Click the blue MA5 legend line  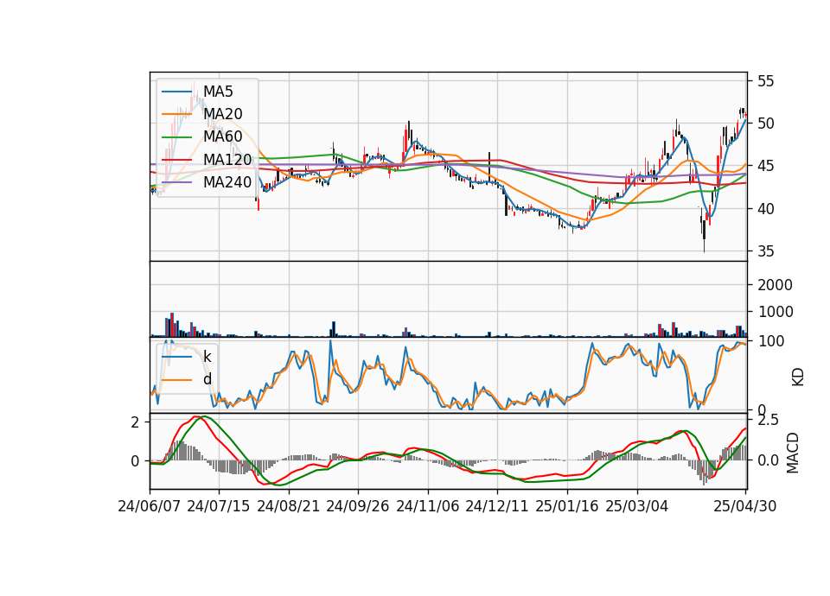(x=176, y=92)
